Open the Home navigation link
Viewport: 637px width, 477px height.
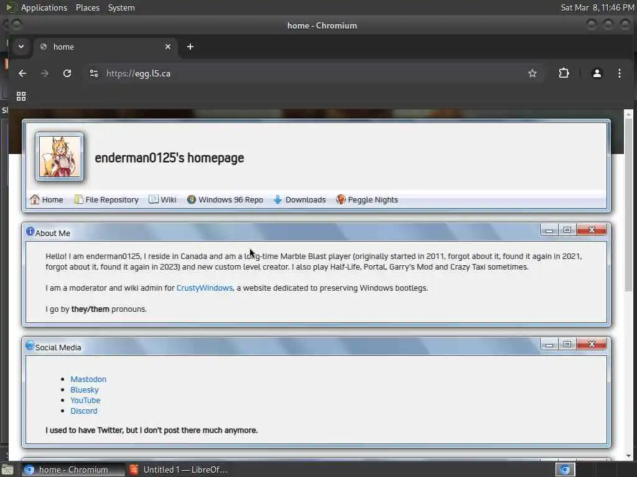(52, 200)
